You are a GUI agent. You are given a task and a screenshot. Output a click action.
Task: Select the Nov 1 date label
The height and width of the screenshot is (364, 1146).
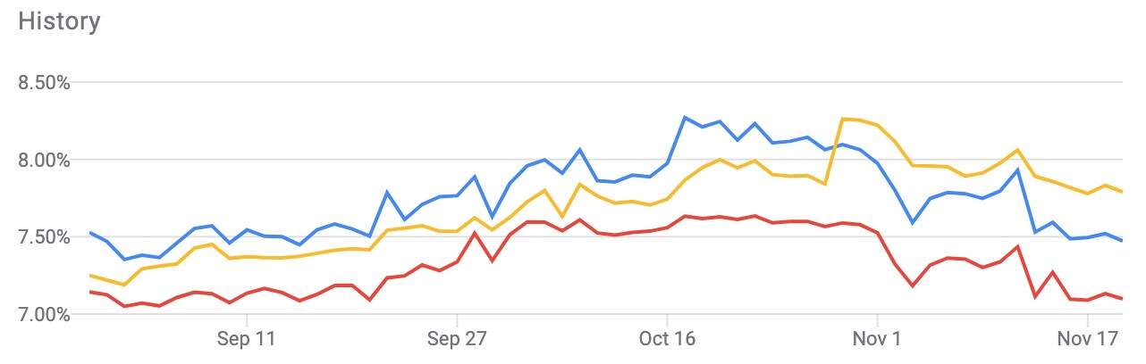pyautogui.click(x=877, y=340)
